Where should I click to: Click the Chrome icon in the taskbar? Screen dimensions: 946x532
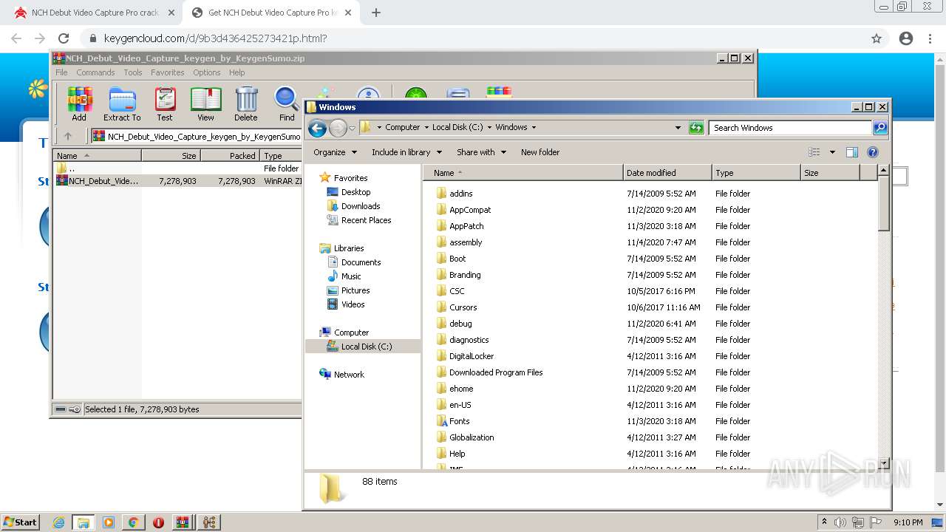coord(133,522)
